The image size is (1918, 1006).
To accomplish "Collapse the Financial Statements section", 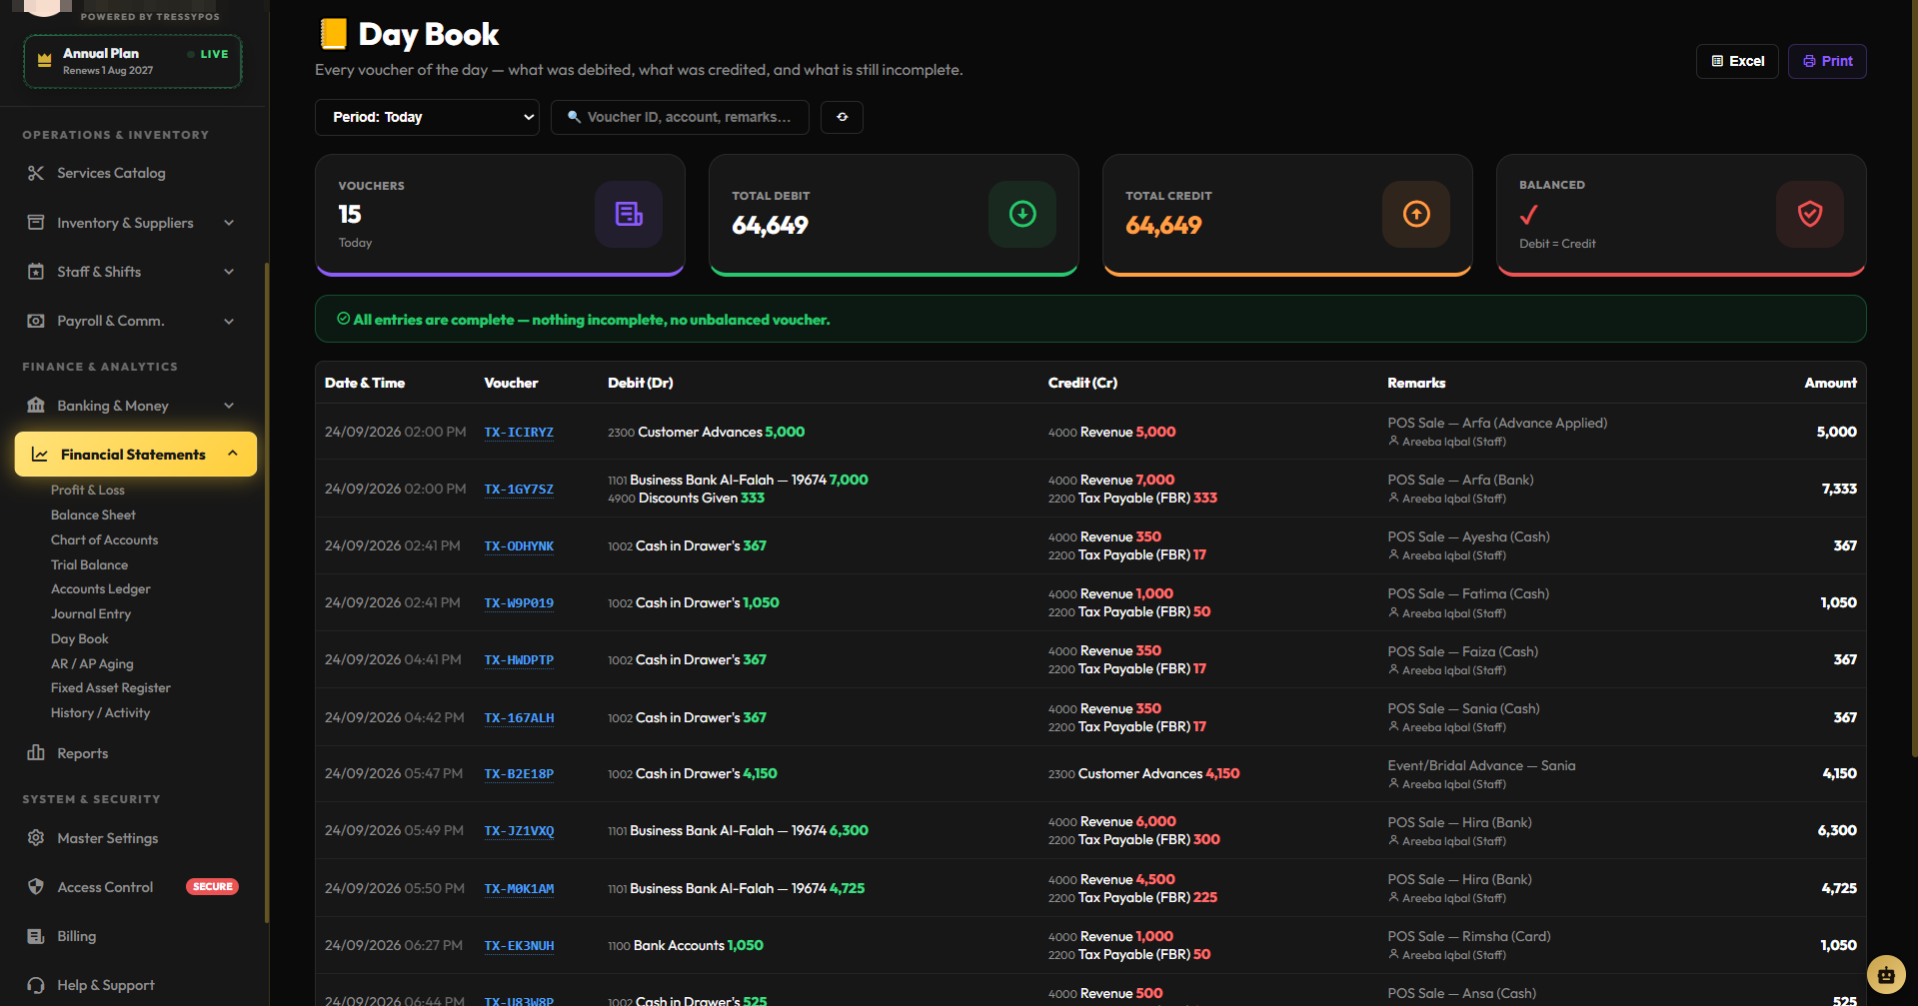I will (136, 455).
